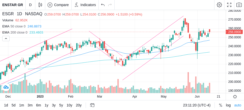The width and height of the screenshot is (244, 110).
Task: Open time axis settings gear icon
Action: tap(235, 97)
